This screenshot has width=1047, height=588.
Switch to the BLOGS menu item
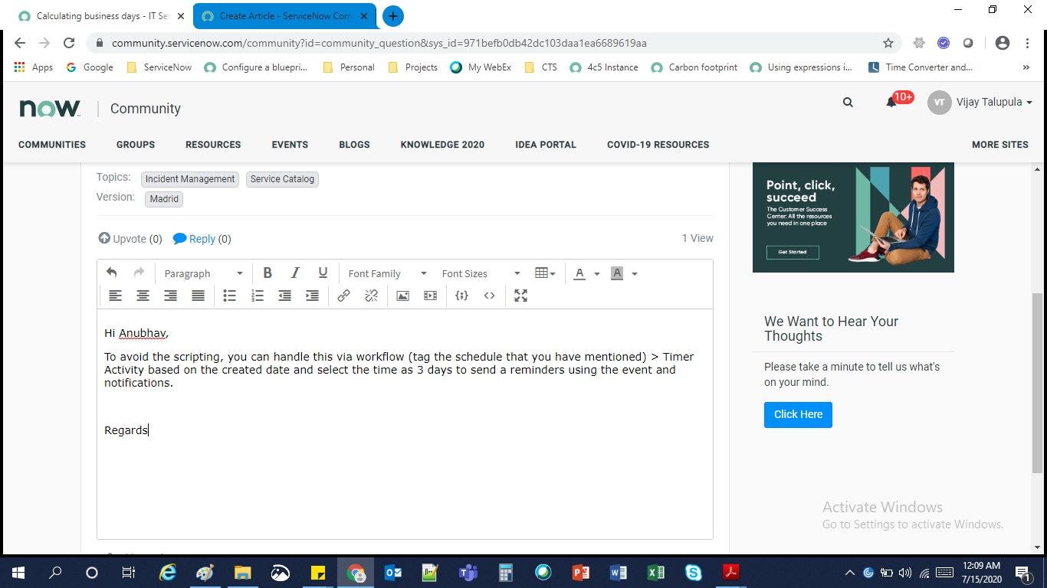coord(354,144)
